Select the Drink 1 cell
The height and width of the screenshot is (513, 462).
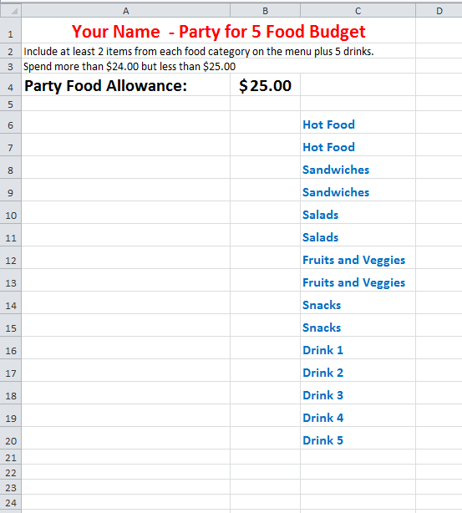coord(358,348)
